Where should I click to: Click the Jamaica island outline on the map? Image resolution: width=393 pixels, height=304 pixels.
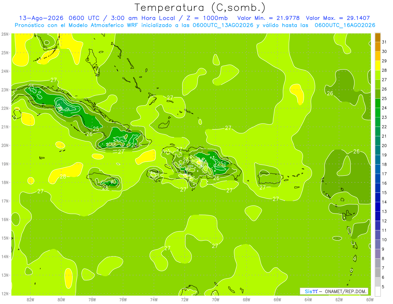(x=104, y=180)
